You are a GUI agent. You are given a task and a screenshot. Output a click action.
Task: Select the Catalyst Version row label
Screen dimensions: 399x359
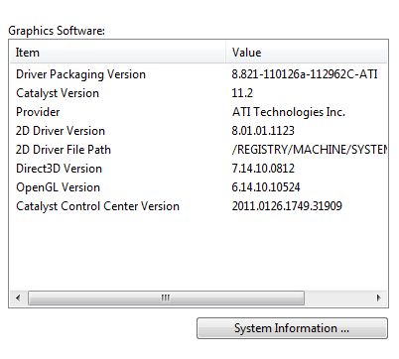coord(58,93)
